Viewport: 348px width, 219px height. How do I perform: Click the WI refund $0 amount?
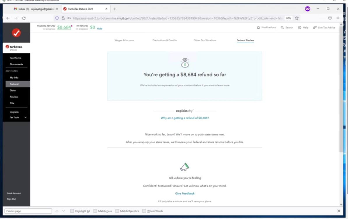tap(93, 27)
